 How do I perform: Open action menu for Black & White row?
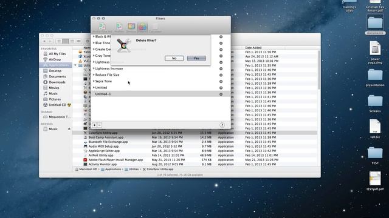[x=221, y=37]
